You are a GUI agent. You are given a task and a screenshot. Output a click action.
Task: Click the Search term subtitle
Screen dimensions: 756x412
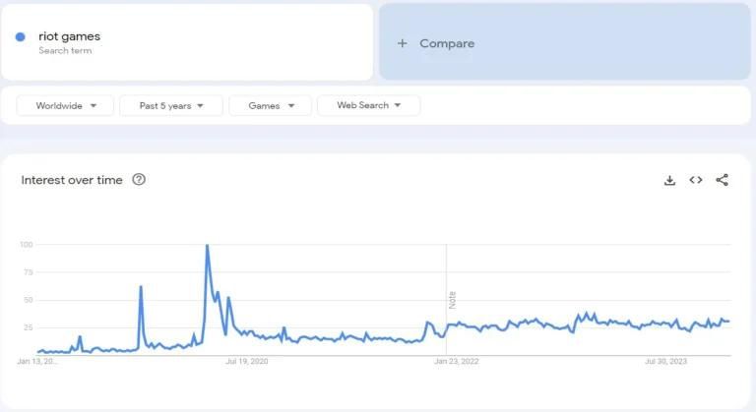(x=65, y=50)
